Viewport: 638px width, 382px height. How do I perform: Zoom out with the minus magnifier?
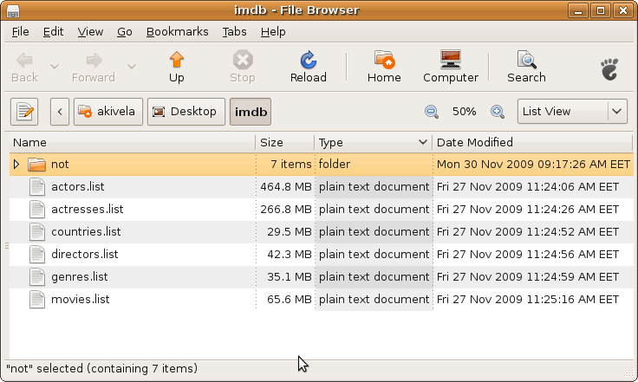pyautogui.click(x=431, y=112)
